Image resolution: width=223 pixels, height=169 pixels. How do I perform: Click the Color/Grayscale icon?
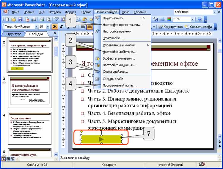point(169,19)
